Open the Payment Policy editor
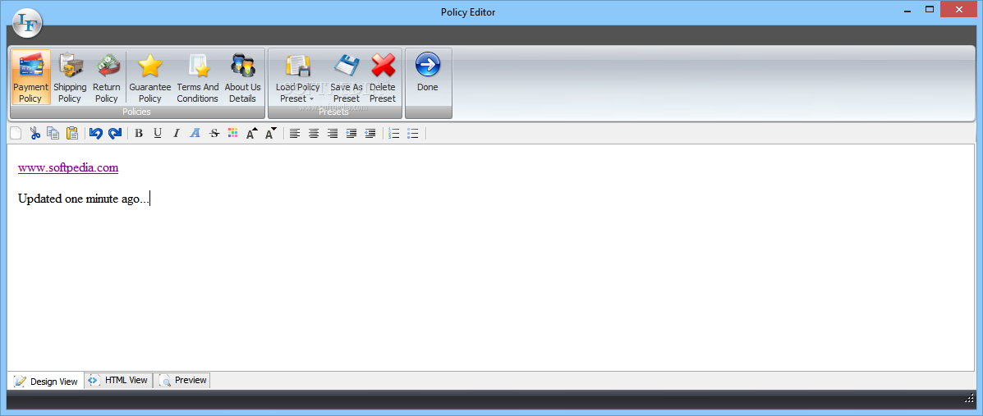983x416 pixels. click(30, 77)
